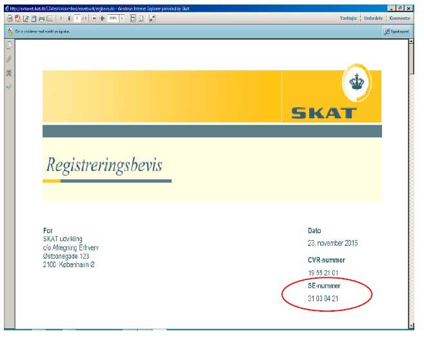424x340 pixels.
Task: Zoom in with the plus icon
Action: [102, 18]
